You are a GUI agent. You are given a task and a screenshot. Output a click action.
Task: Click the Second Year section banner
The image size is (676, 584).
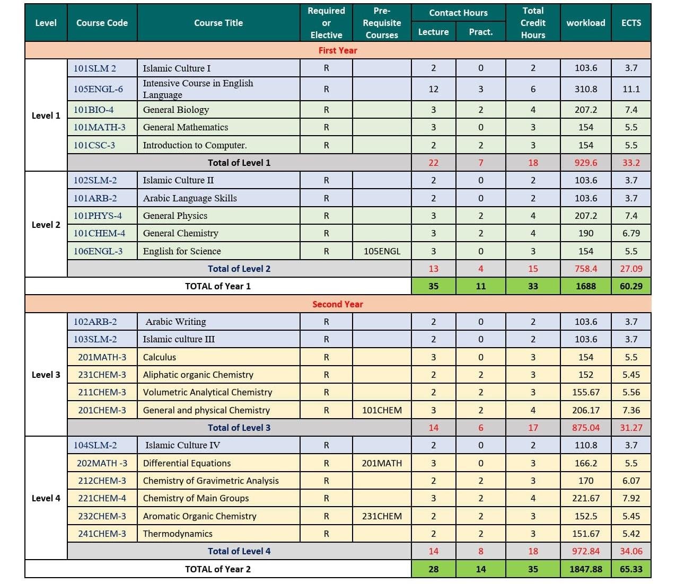(x=338, y=304)
